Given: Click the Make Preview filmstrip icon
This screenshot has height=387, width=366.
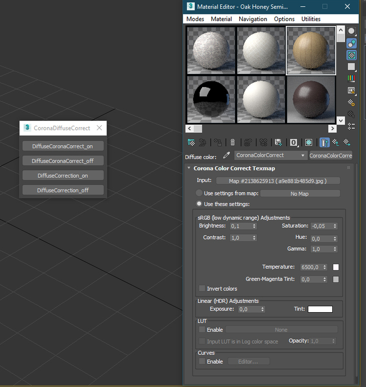Looking at the screenshot, I should (352, 91).
